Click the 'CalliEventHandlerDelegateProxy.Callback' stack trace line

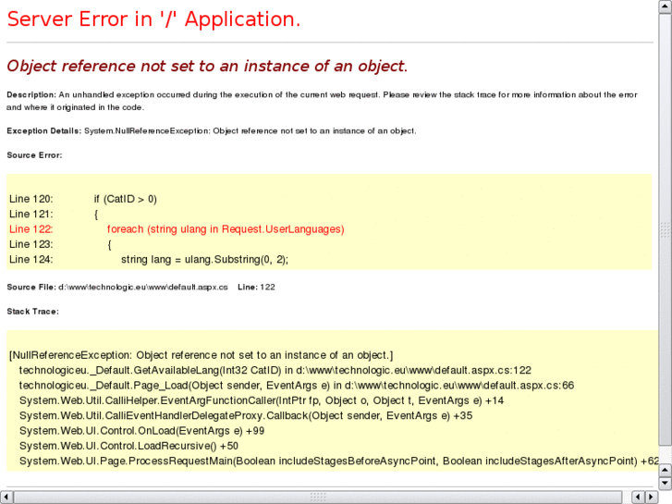pyautogui.click(x=246, y=415)
